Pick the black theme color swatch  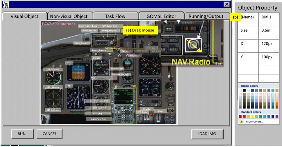click(244, 90)
